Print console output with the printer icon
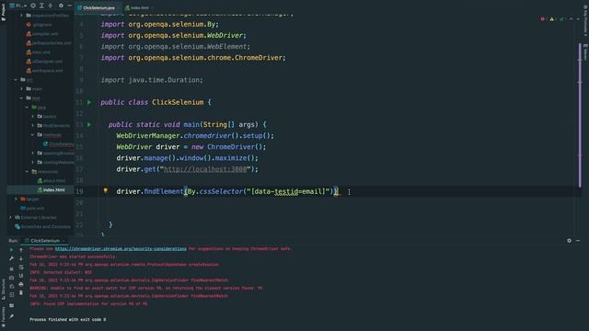This screenshot has height=331, width=589. click(x=21, y=284)
